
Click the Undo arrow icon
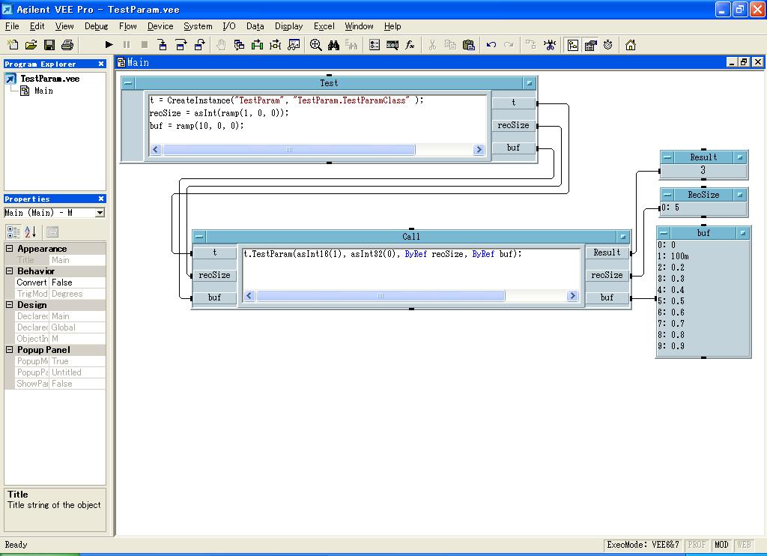(491, 45)
